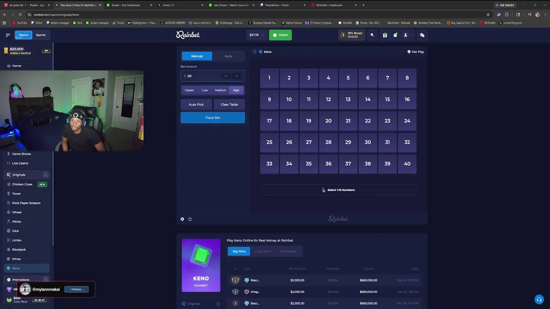Switch to Sports mode
550x309 pixels.
pyautogui.click(x=41, y=35)
